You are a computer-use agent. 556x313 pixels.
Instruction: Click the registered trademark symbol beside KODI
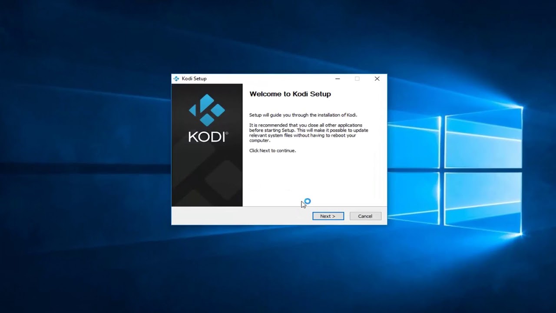tap(227, 133)
